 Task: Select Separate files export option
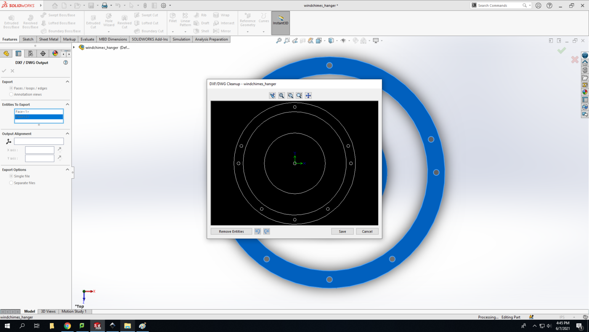coord(11,183)
